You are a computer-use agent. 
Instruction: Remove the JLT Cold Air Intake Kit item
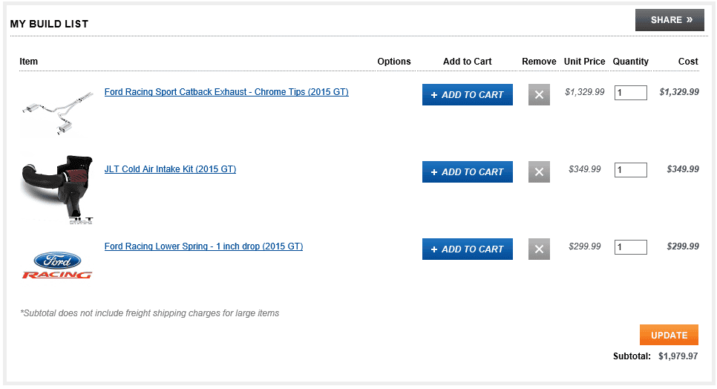pos(539,172)
